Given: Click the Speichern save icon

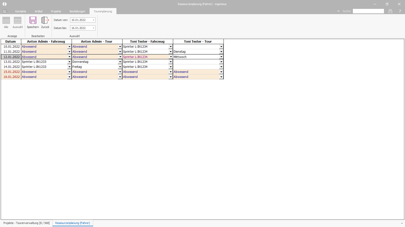Looking at the screenshot, I should [x=33, y=20].
